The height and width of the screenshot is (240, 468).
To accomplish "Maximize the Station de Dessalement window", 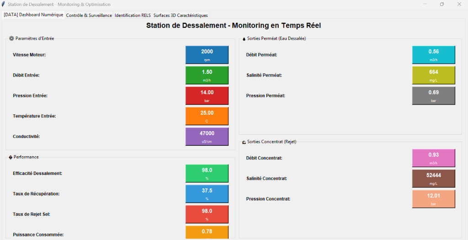I will pyautogui.click(x=442, y=4).
